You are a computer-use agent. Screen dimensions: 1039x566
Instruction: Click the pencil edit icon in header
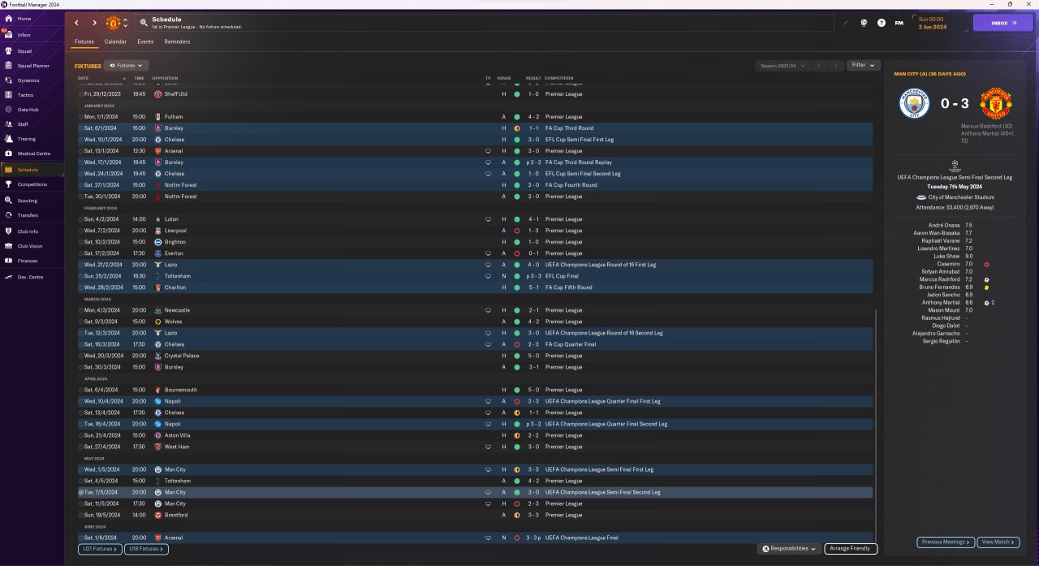pyautogui.click(x=845, y=23)
